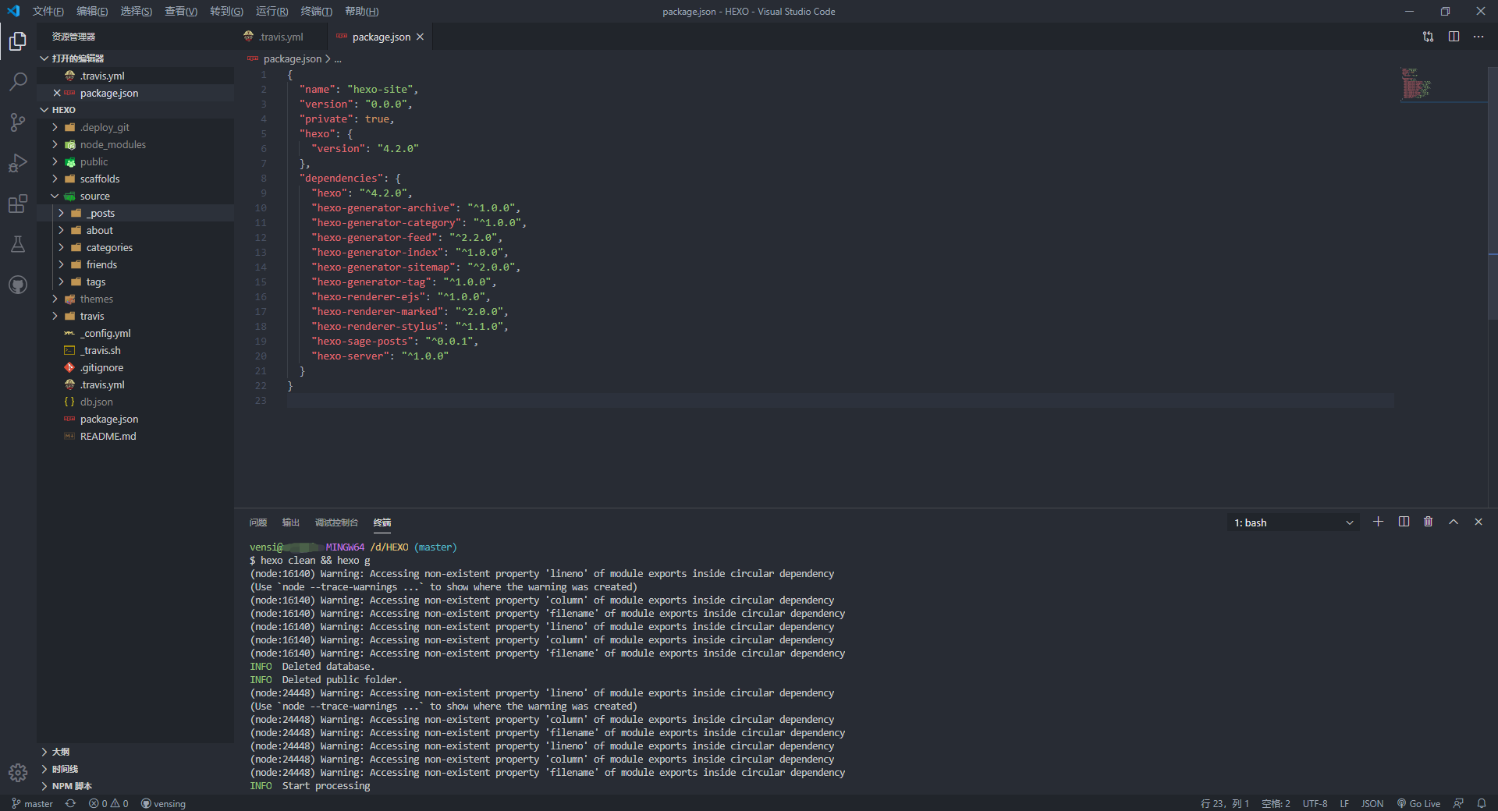Click the open changes compare icon
This screenshot has height=811, width=1498.
pos(1428,37)
